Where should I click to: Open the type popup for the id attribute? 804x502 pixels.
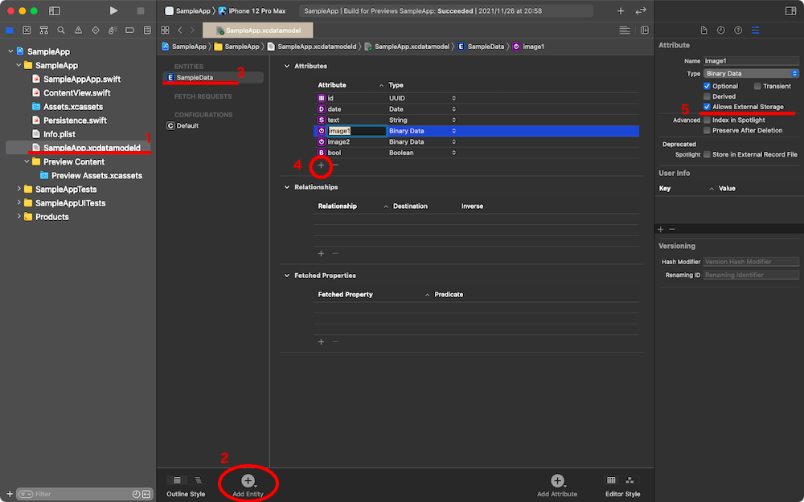(x=453, y=98)
